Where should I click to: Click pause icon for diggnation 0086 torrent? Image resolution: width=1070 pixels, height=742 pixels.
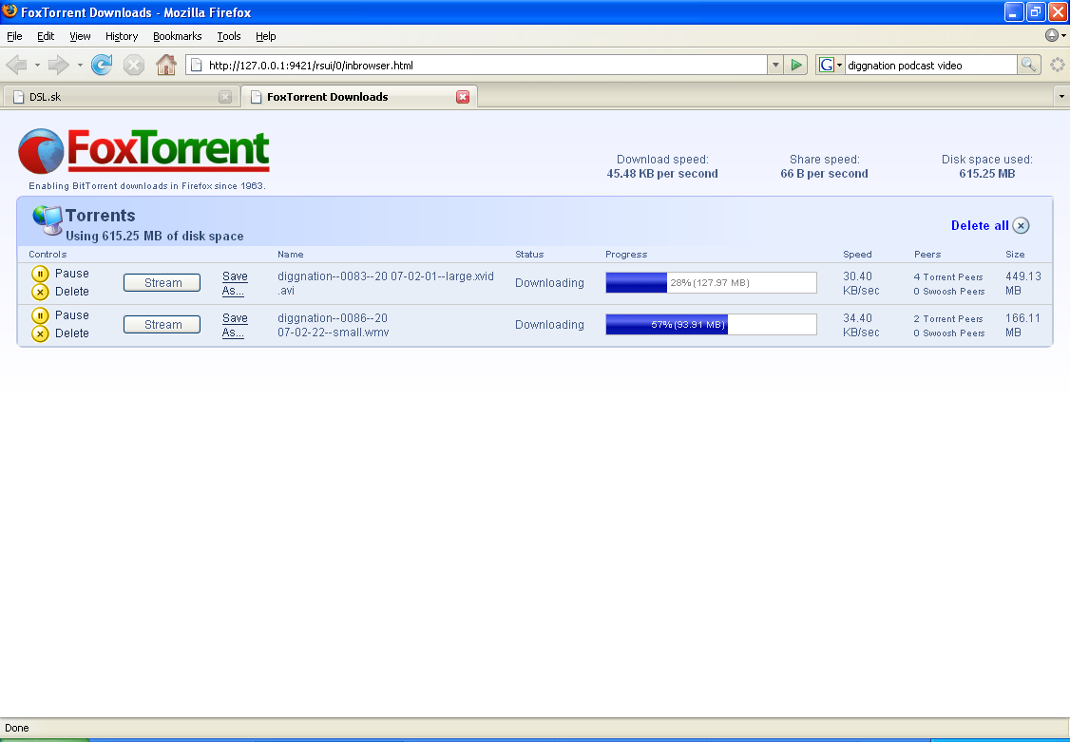[40, 315]
